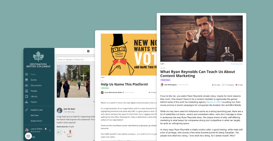This screenshot has height=141, width=273.
Task: Click the Discussions chat icon
Action: pyautogui.click(x=27, y=85)
